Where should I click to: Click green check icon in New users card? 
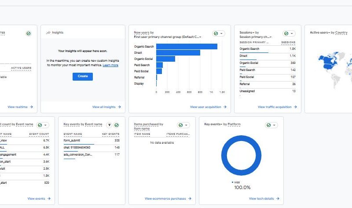click(x=216, y=33)
